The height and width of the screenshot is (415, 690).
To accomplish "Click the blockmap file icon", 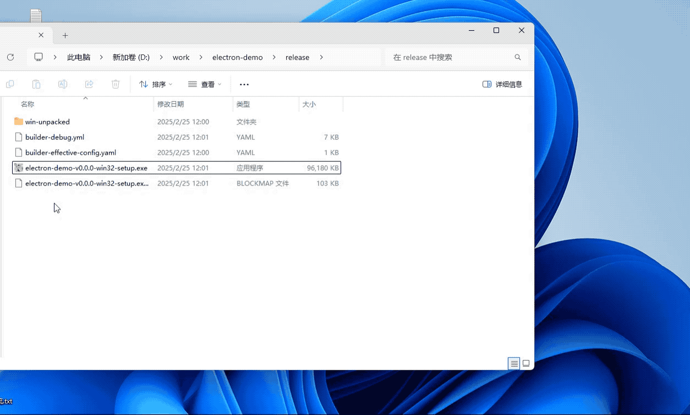I will tap(19, 183).
